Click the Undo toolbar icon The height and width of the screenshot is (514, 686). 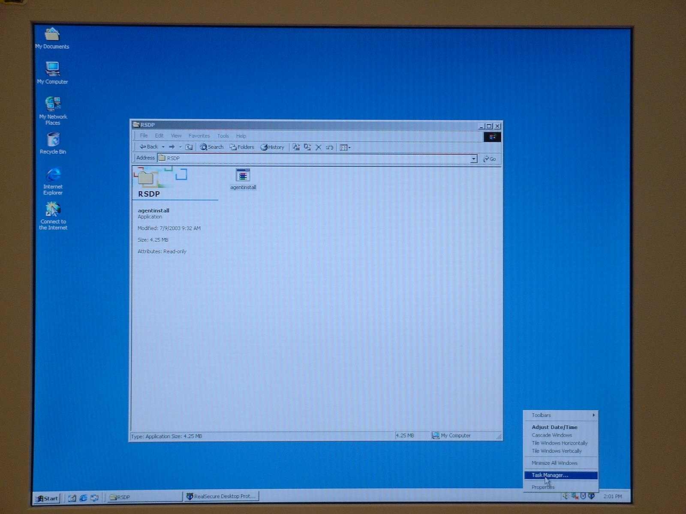pyautogui.click(x=329, y=147)
